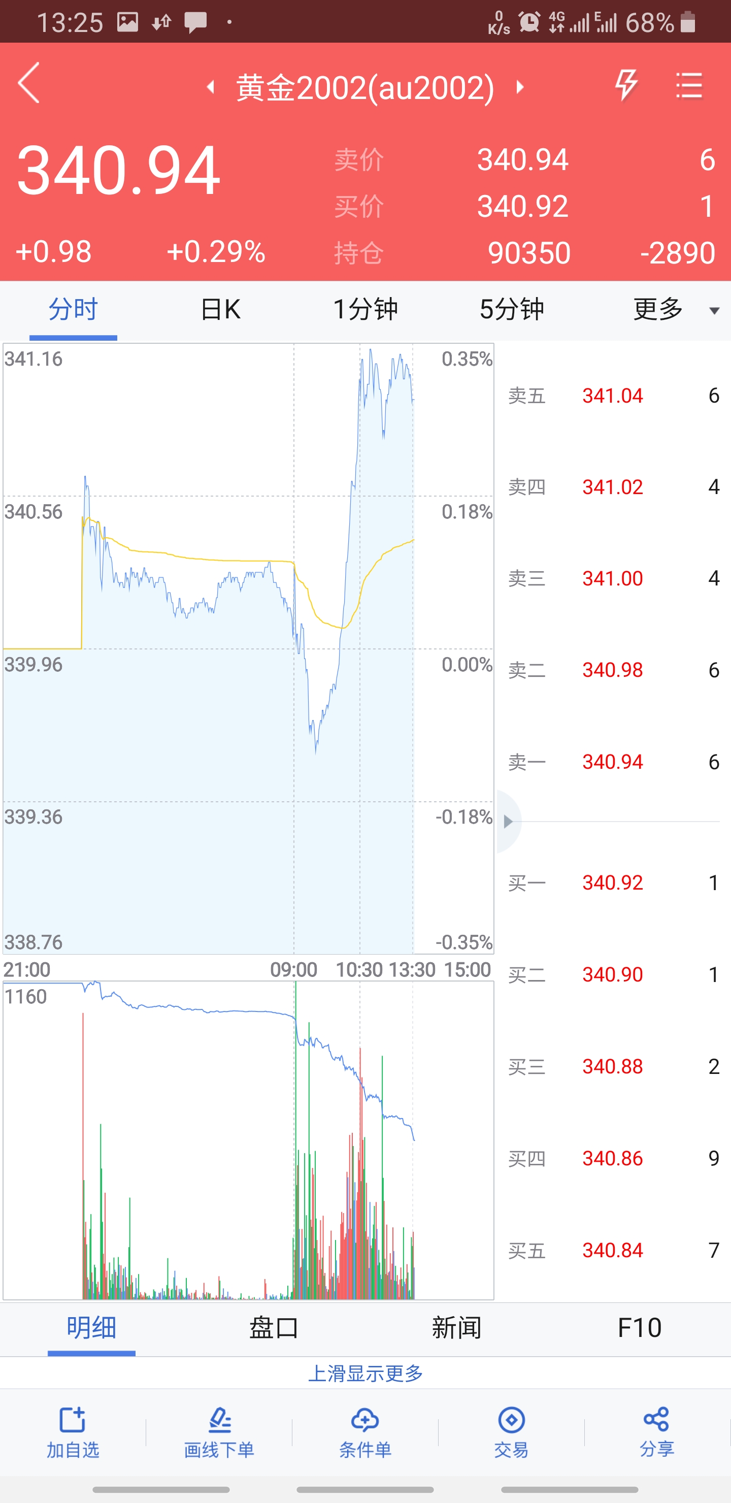The image size is (731, 1503).
Task: Switch to the 日K chart tab
Action: (220, 309)
